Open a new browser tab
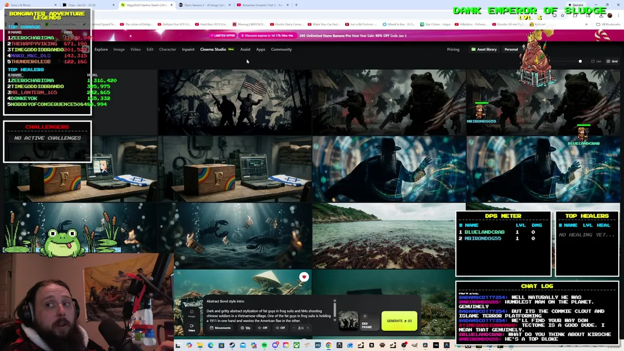 [296, 5]
